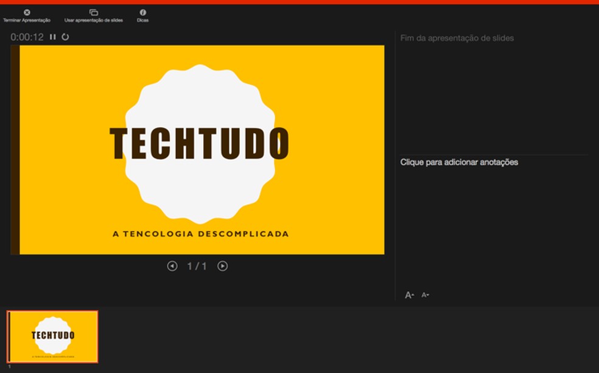Go to previous slide with left arrow
The image size is (599, 373).
(172, 266)
